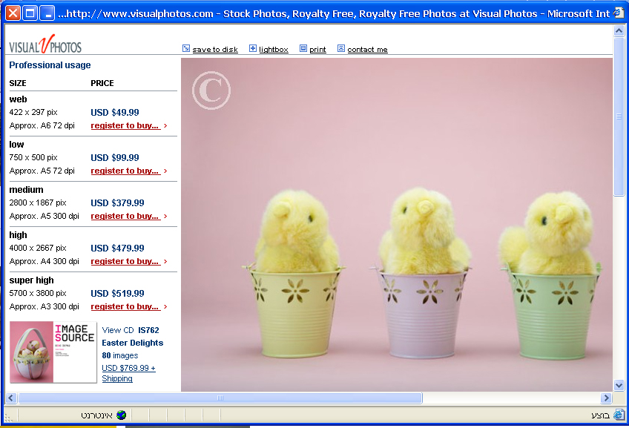This screenshot has width=629, height=428.
Task: Open the print link
Action: coord(317,50)
